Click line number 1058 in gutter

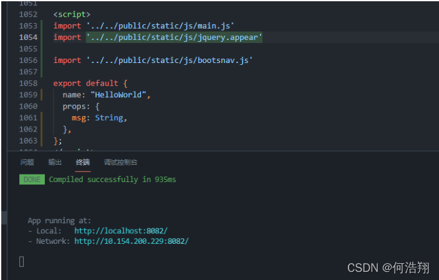point(28,83)
